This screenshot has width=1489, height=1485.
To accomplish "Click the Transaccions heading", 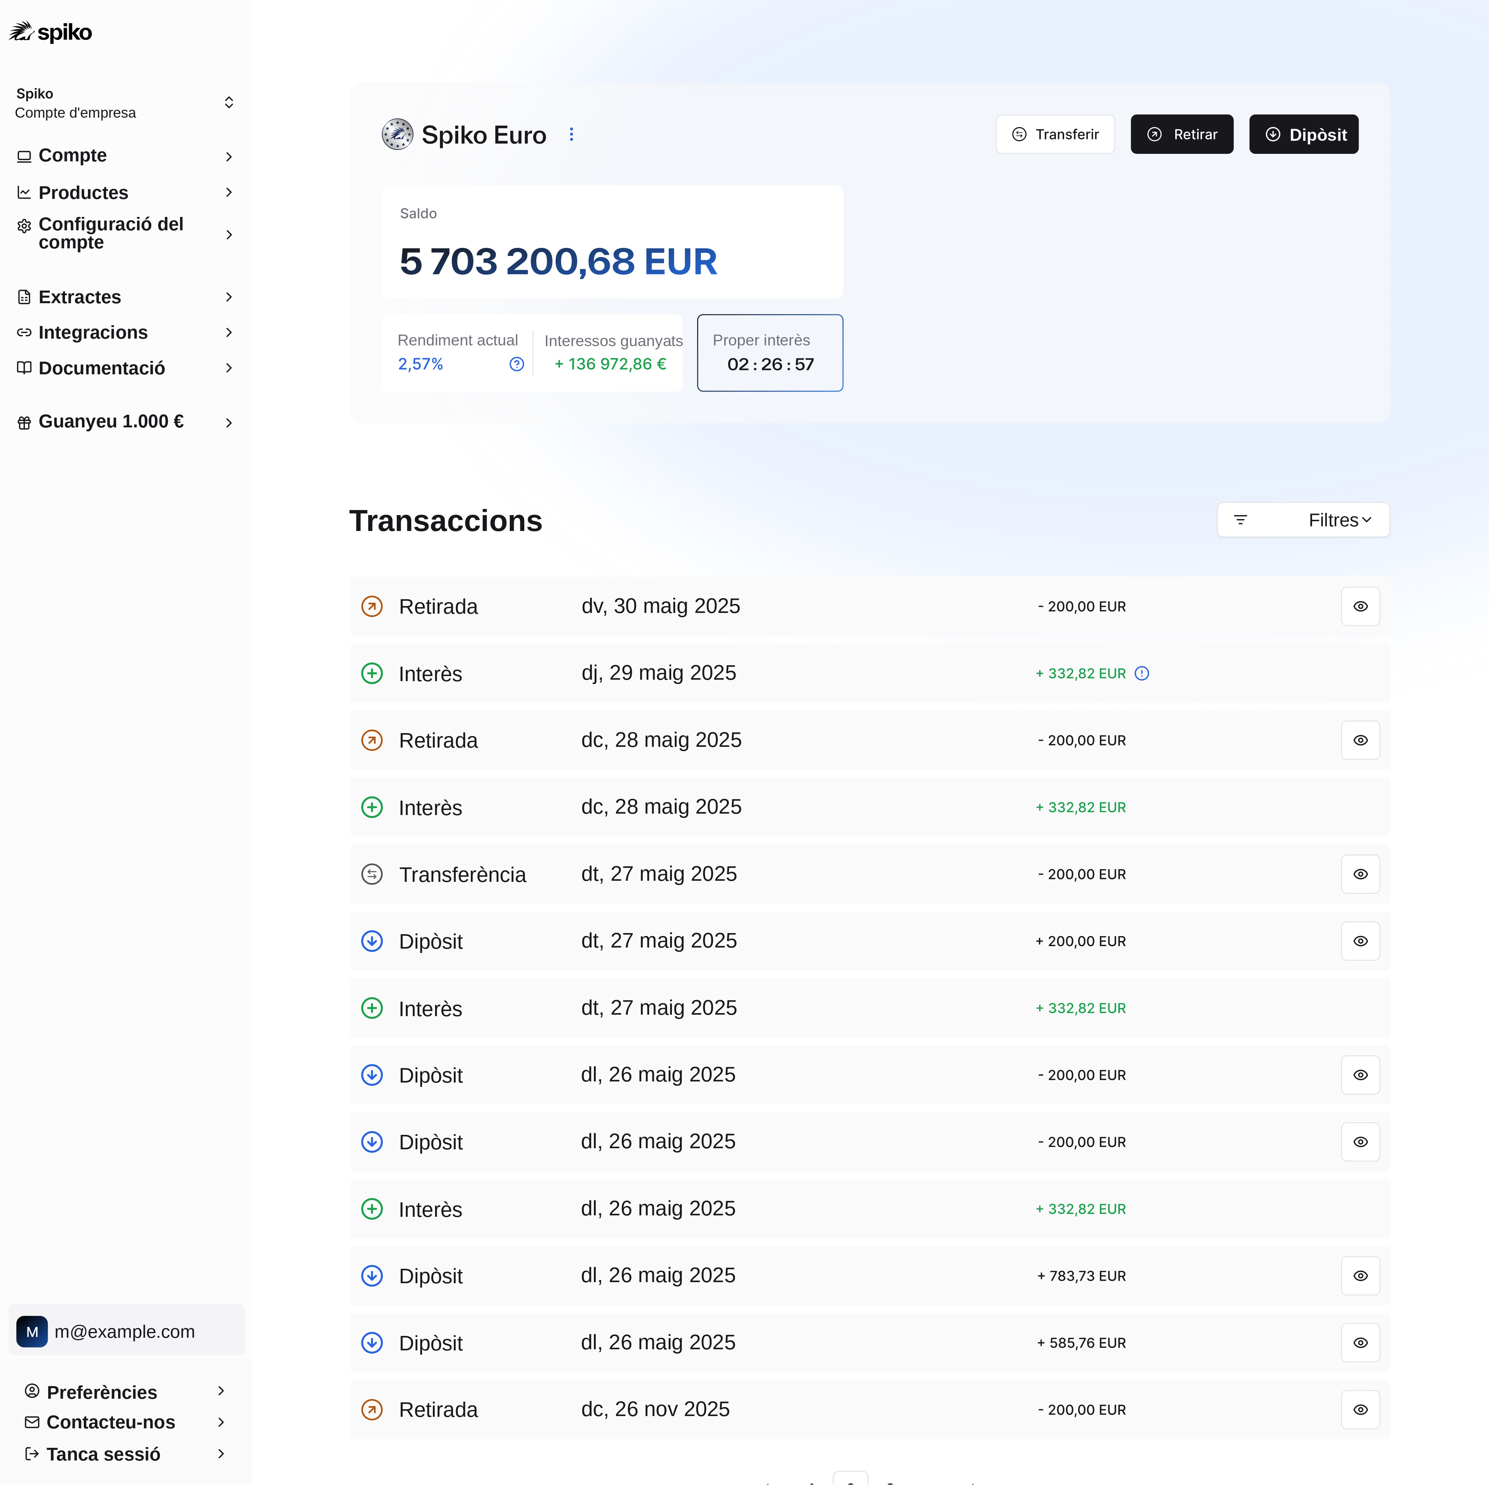I will (x=446, y=521).
